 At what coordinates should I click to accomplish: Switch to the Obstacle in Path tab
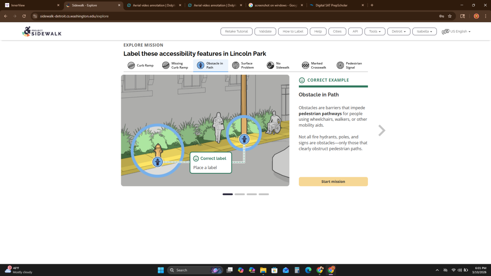click(211, 66)
